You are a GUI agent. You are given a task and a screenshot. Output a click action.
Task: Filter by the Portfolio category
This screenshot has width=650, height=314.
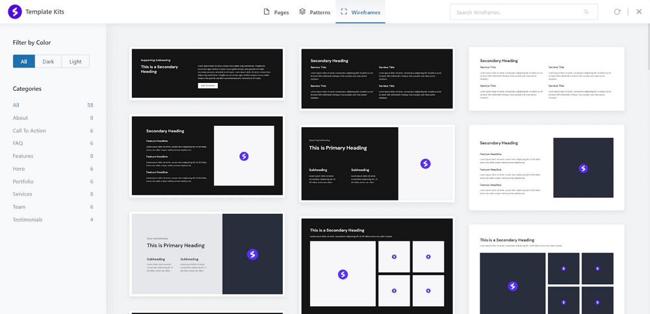[x=53, y=182]
